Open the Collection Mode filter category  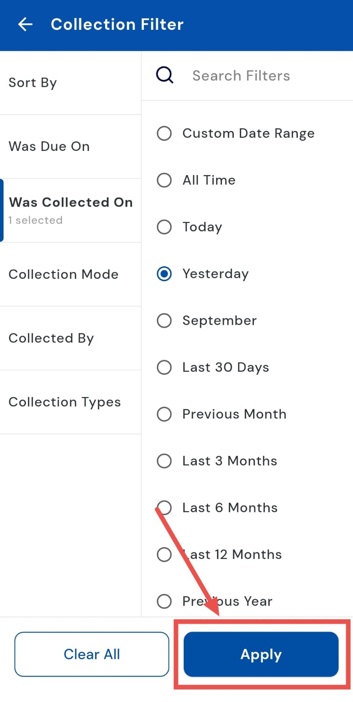70,275
